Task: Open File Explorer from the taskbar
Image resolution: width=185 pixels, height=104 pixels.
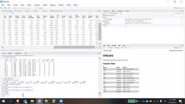Action: [x=32, y=101]
